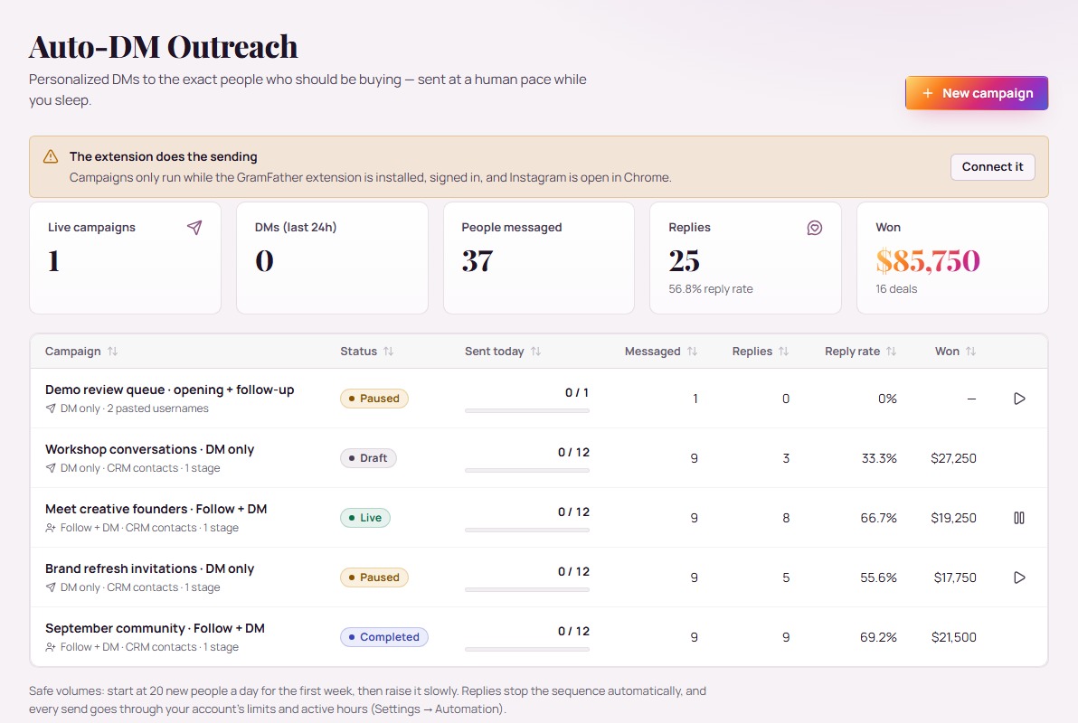1078x723 pixels.
Task: Sort table by Replies column arrows
Action: click(x=784, y=352)
